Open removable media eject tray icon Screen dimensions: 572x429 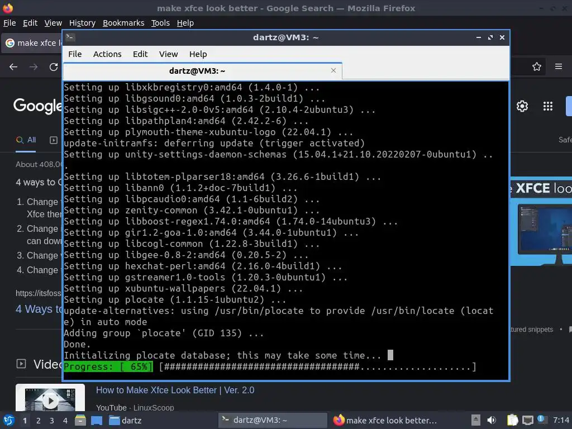click(476, 420)
